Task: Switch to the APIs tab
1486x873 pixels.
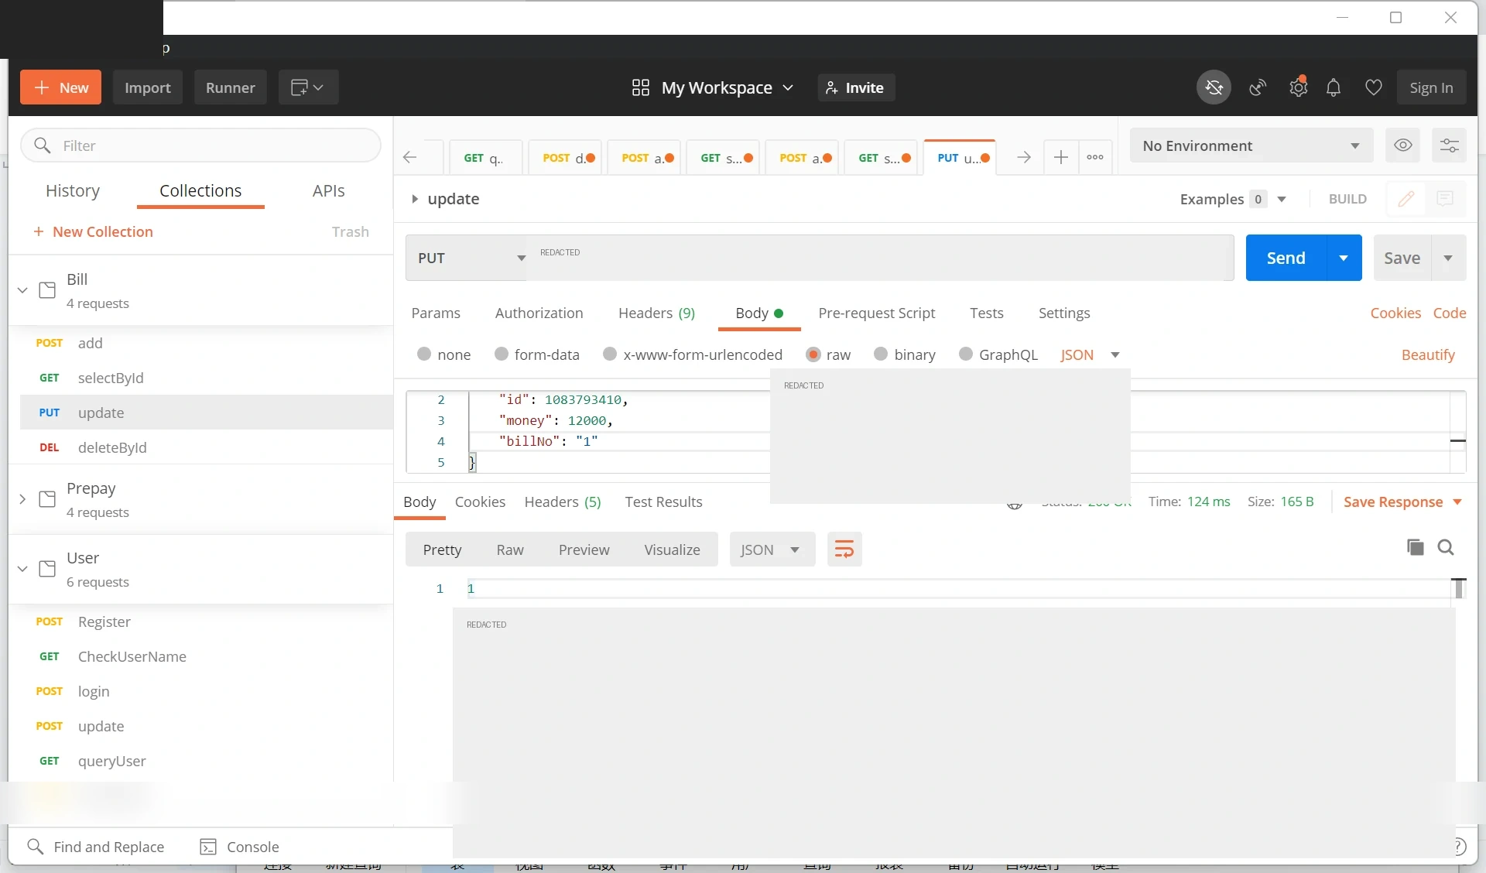Action: (x=328, y=190)
